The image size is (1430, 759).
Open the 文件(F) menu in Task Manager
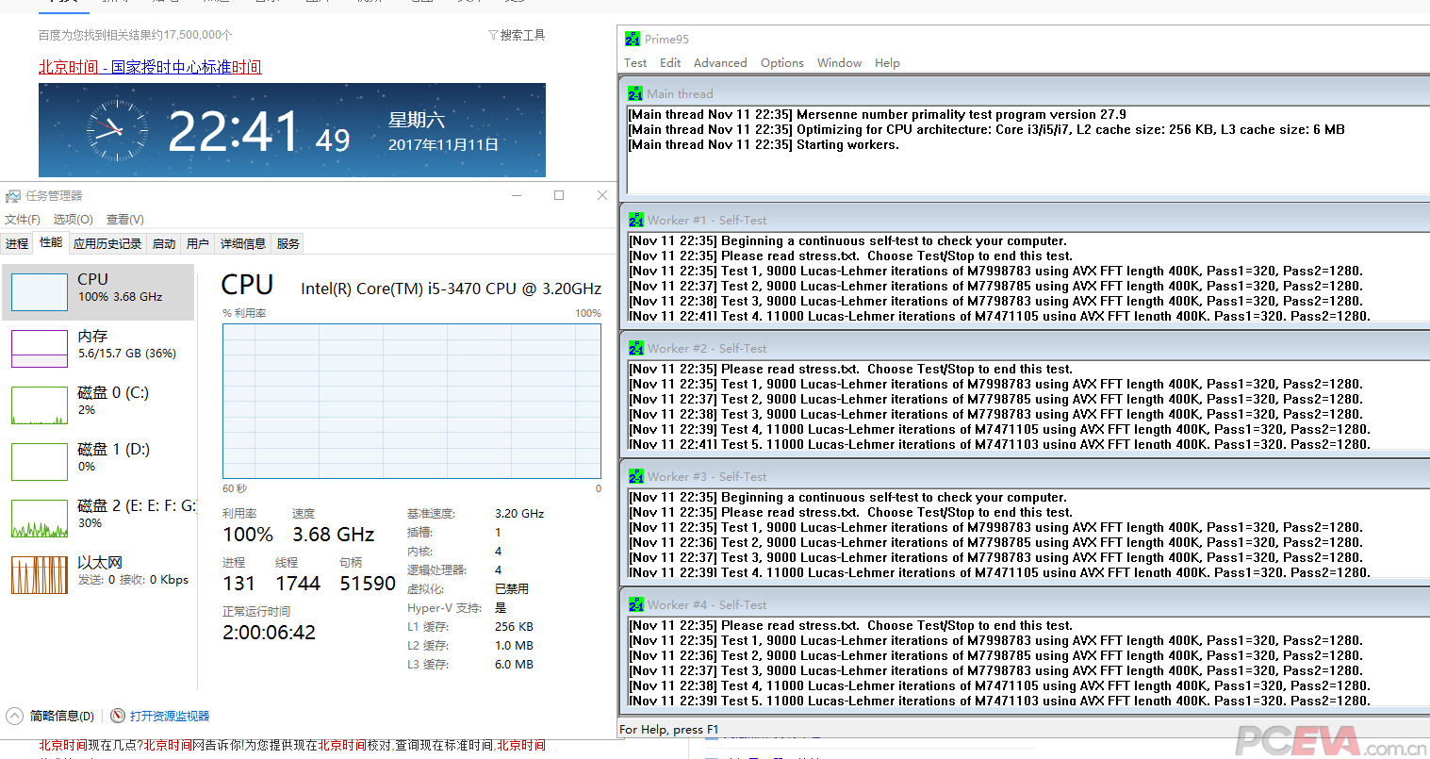pyautogui.click(x=23, y=219)
